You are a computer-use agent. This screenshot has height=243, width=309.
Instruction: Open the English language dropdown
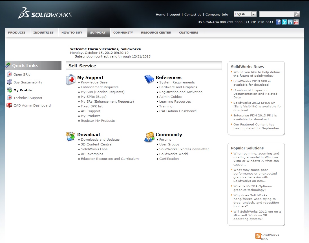(245, 14)
